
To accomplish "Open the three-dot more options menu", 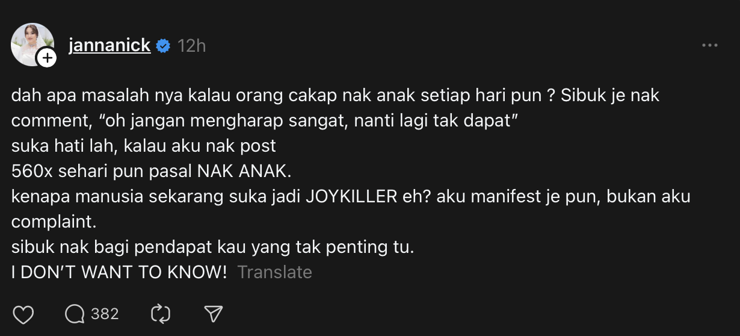I will click(710, 46).
